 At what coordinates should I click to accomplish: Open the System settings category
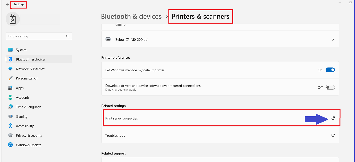coord(21,50)
